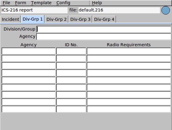Click the 'file:' label text
This screenshot has width=172, height=130.
point(73,10)
